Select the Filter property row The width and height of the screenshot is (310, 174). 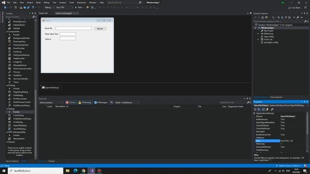(281, 141)
